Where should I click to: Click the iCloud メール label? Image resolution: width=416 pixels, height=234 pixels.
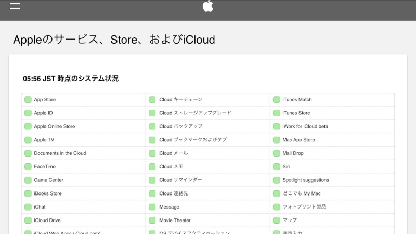pos(173,153)
